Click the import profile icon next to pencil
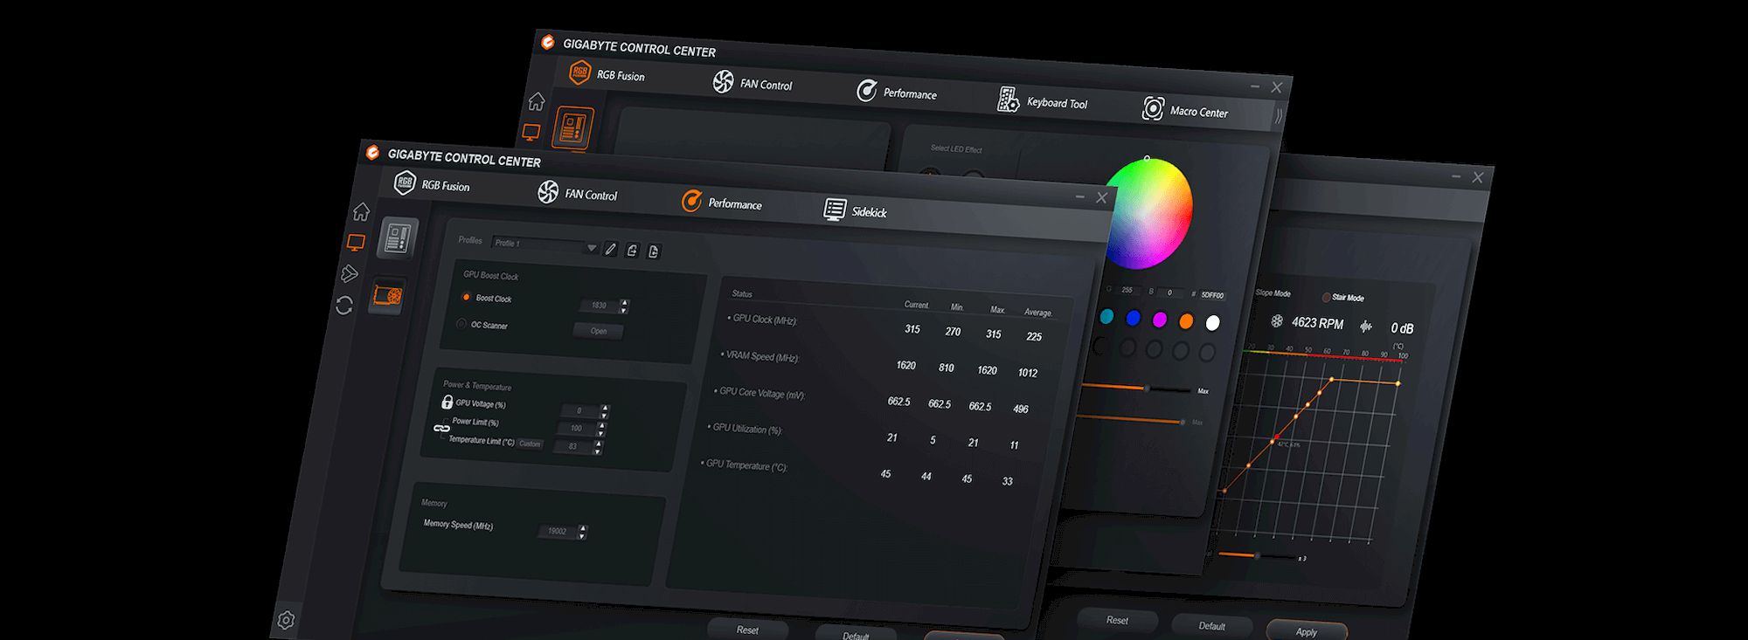The height and width of the screenshot is (640, 1748). [x=632, y=251]
